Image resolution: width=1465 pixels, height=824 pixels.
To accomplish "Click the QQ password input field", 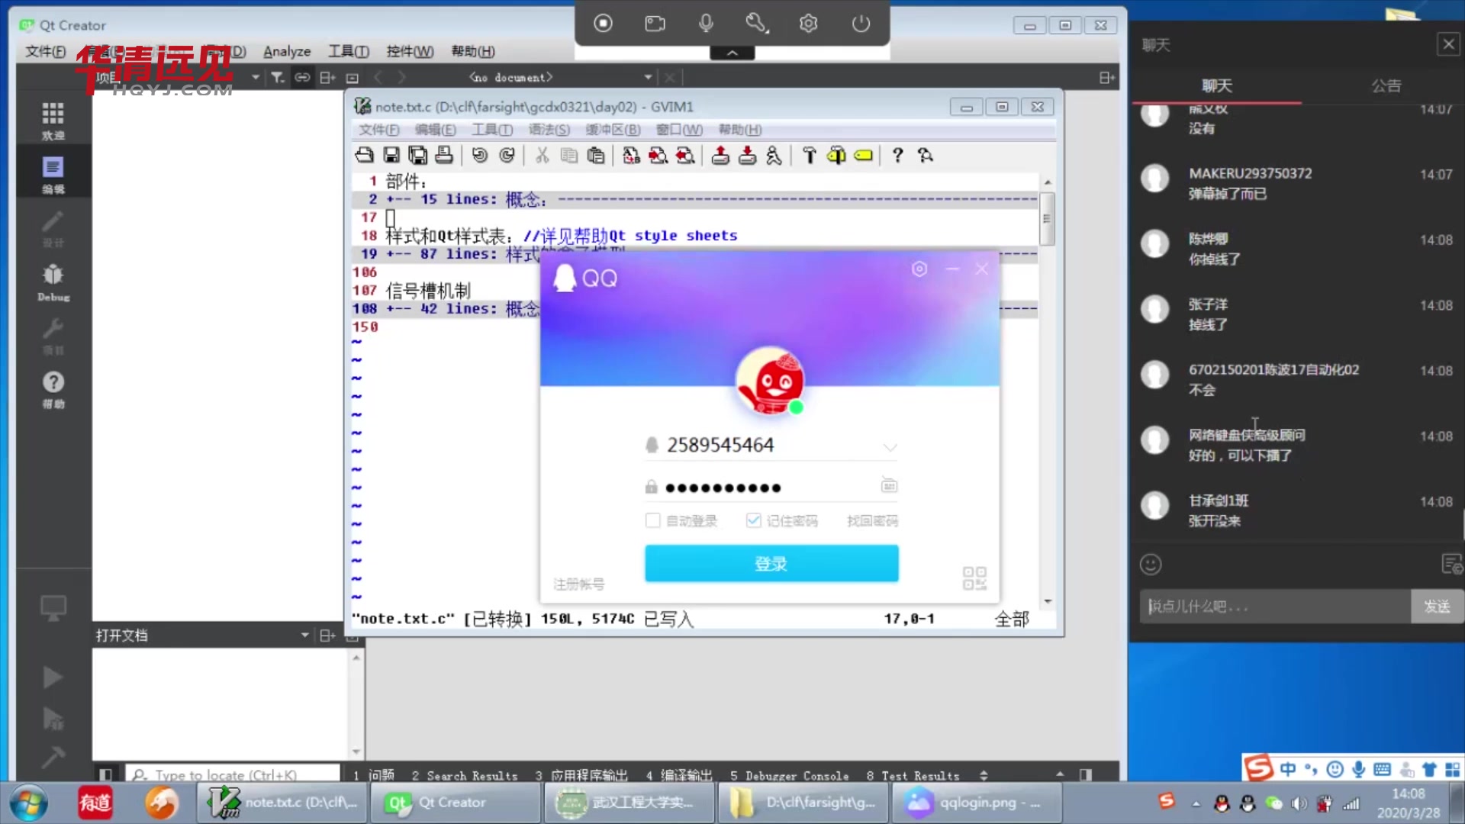I will coord(771,488).
